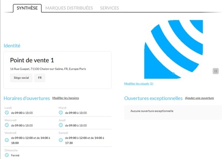Click the Ouvertures exceptionnelles heading
This screenshot has height=159, width=222.
(x=153, y=98)
